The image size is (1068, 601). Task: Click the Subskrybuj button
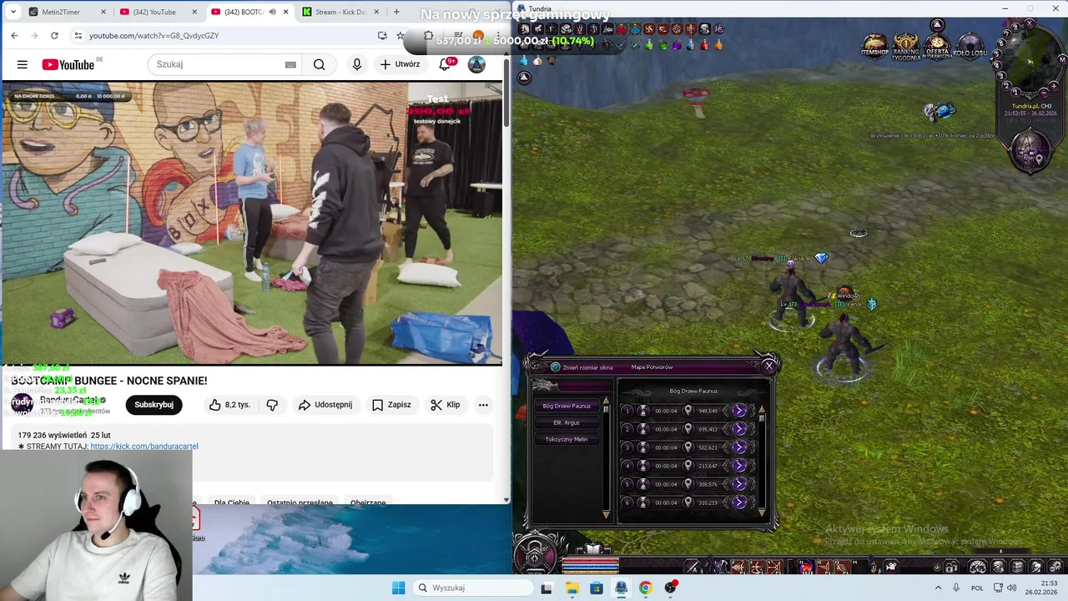pyautogui.click(x=154, y=405)
